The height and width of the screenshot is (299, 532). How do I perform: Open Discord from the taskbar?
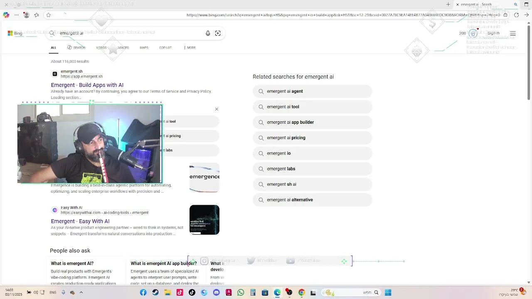point(216,292)
